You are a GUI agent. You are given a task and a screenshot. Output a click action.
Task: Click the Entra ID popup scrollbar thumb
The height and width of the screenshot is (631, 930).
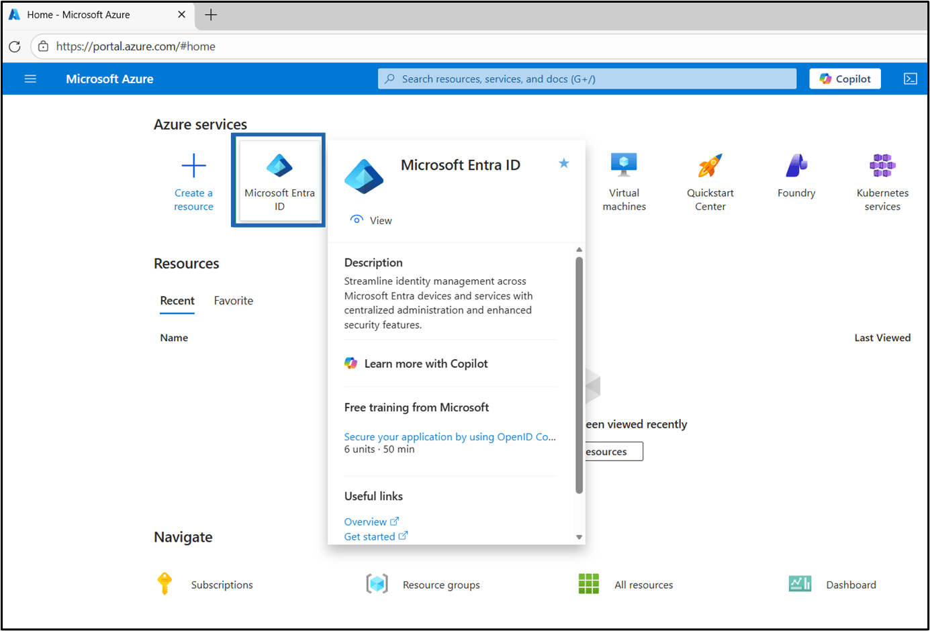(579, 375)
